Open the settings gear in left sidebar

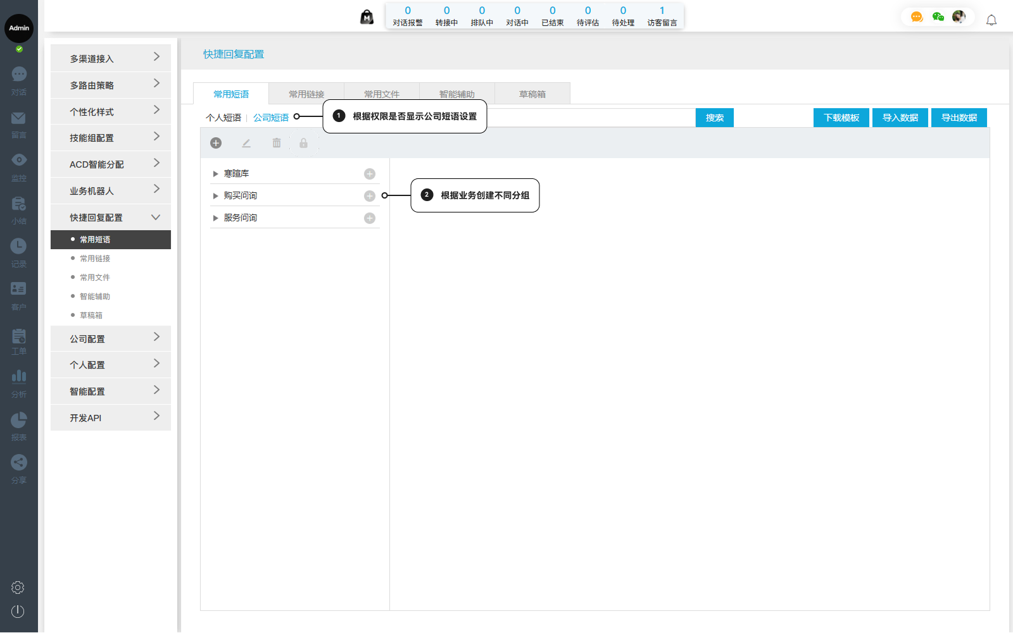18,587
